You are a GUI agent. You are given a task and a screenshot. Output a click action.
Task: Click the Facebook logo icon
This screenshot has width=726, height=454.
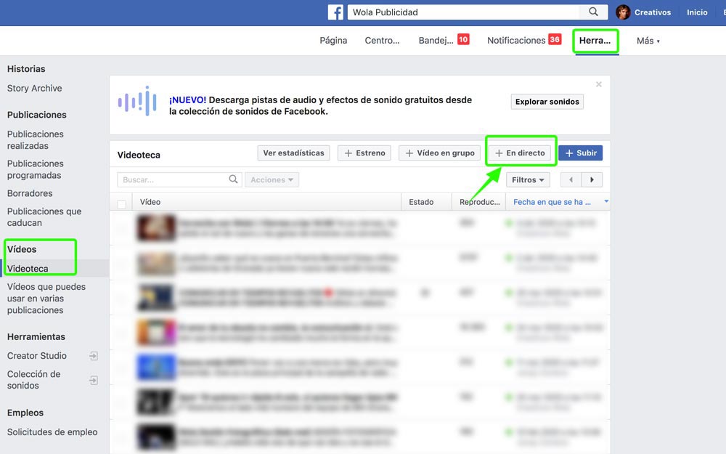[x=335, y=12]
